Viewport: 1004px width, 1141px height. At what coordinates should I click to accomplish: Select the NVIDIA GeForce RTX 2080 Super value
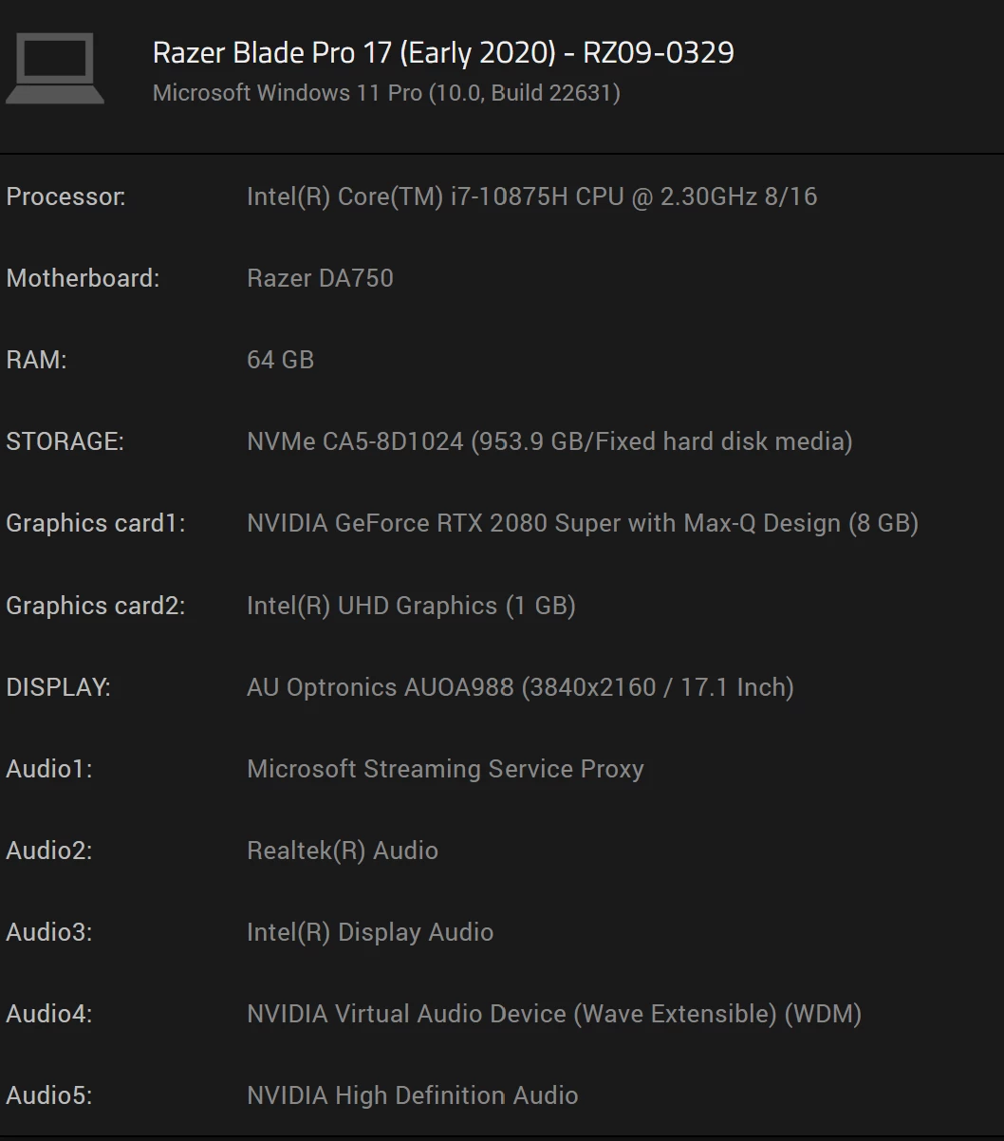pyautogui.click(x=583, y=523)
